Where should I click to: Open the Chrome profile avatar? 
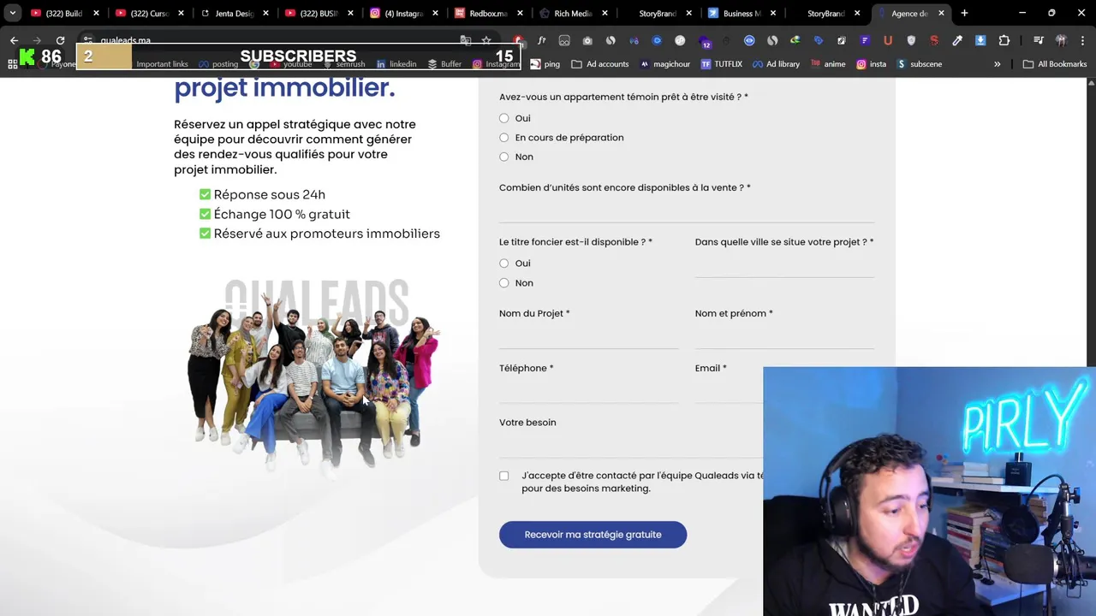(x=1061, y=40)
